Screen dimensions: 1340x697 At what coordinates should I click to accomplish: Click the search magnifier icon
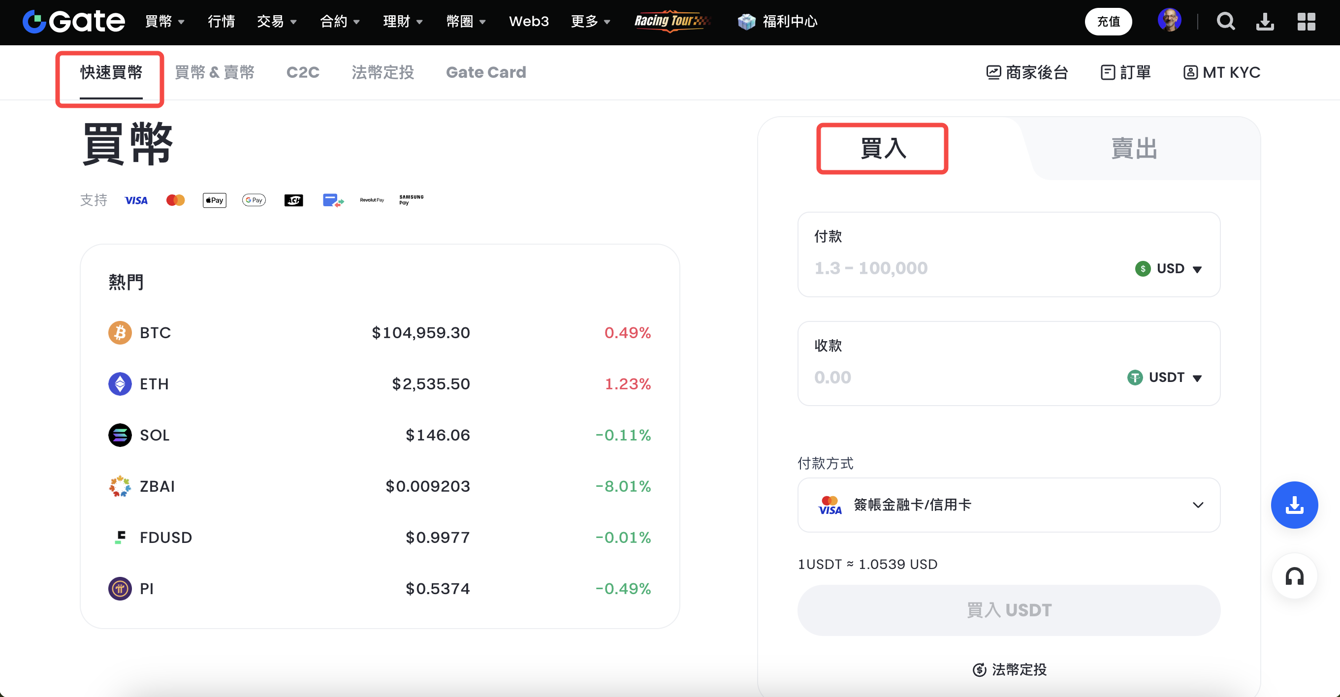click(x=1225, y=21)
